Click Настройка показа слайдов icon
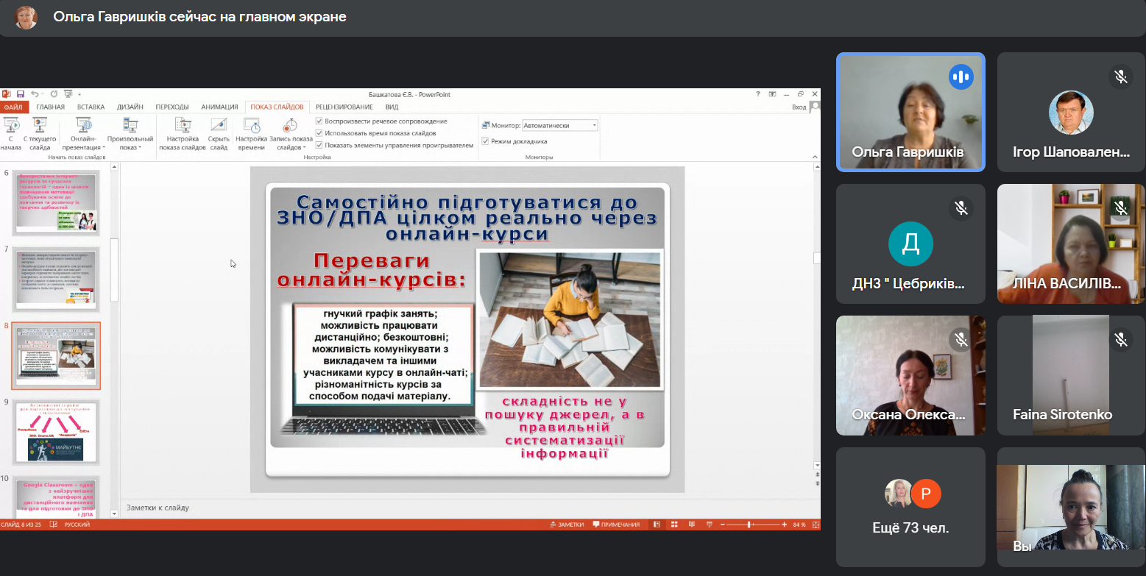The height and width of the screenshot is (576, 1146). 182,126
